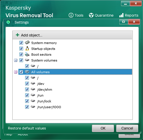Select the Boot sectors row label
The width and height of the screenshot is (143, 140).
(x=41, y=55)
